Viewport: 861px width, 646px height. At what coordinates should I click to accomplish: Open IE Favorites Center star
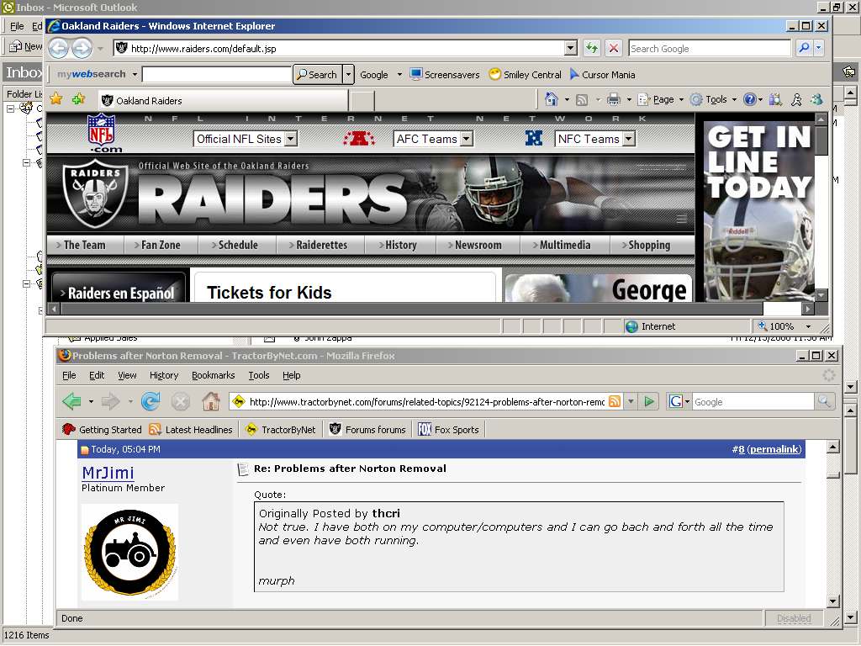tap(56, 99)
